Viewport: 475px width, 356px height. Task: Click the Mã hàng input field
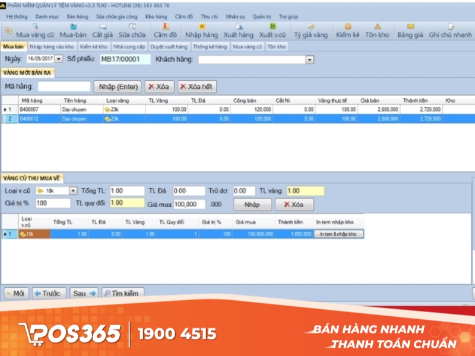(x=64, y=87)
